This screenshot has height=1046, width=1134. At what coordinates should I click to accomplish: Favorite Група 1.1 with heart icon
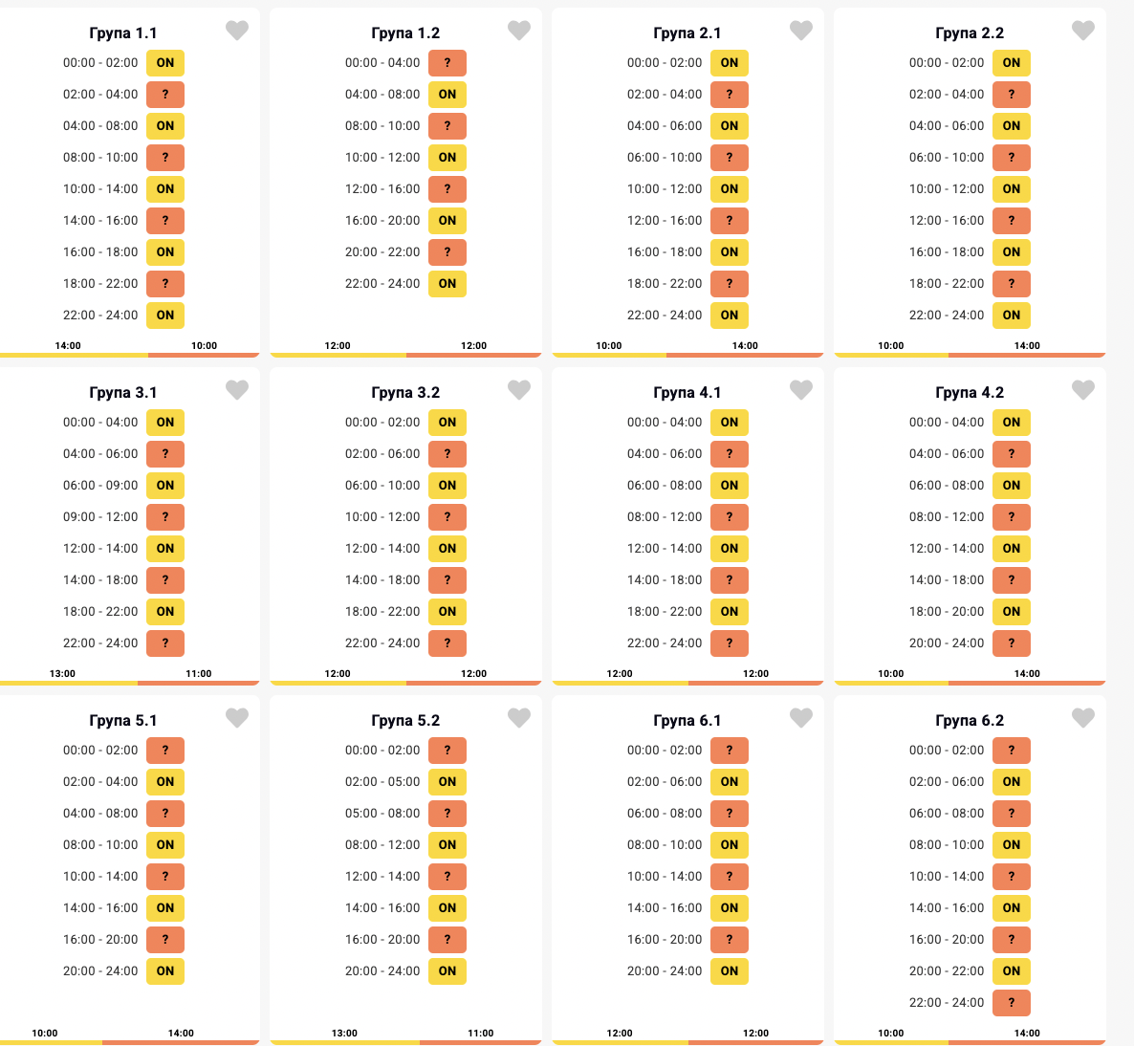(x=237, y=31)
